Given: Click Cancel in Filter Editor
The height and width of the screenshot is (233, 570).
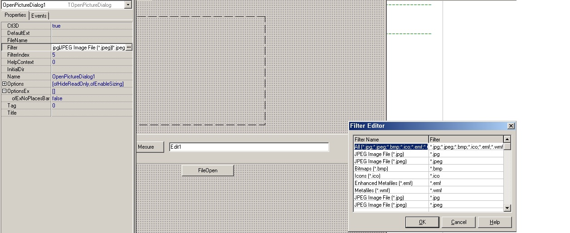Looking at the screenshot, I should 458,222.
